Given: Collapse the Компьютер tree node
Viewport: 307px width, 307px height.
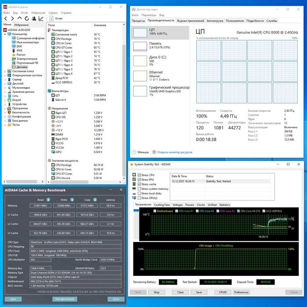Looking at the screenshot, I should [x=5, y=34].
